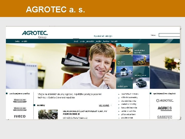
Task: Switch language to česky
Action: click(x=17, y=41)
